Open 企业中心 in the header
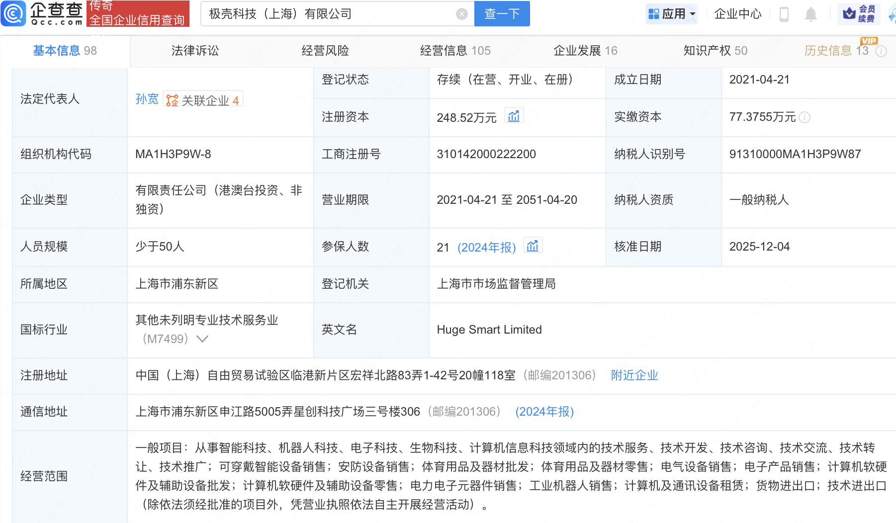This screenshot has width=896, height=523. click(738, 14)
